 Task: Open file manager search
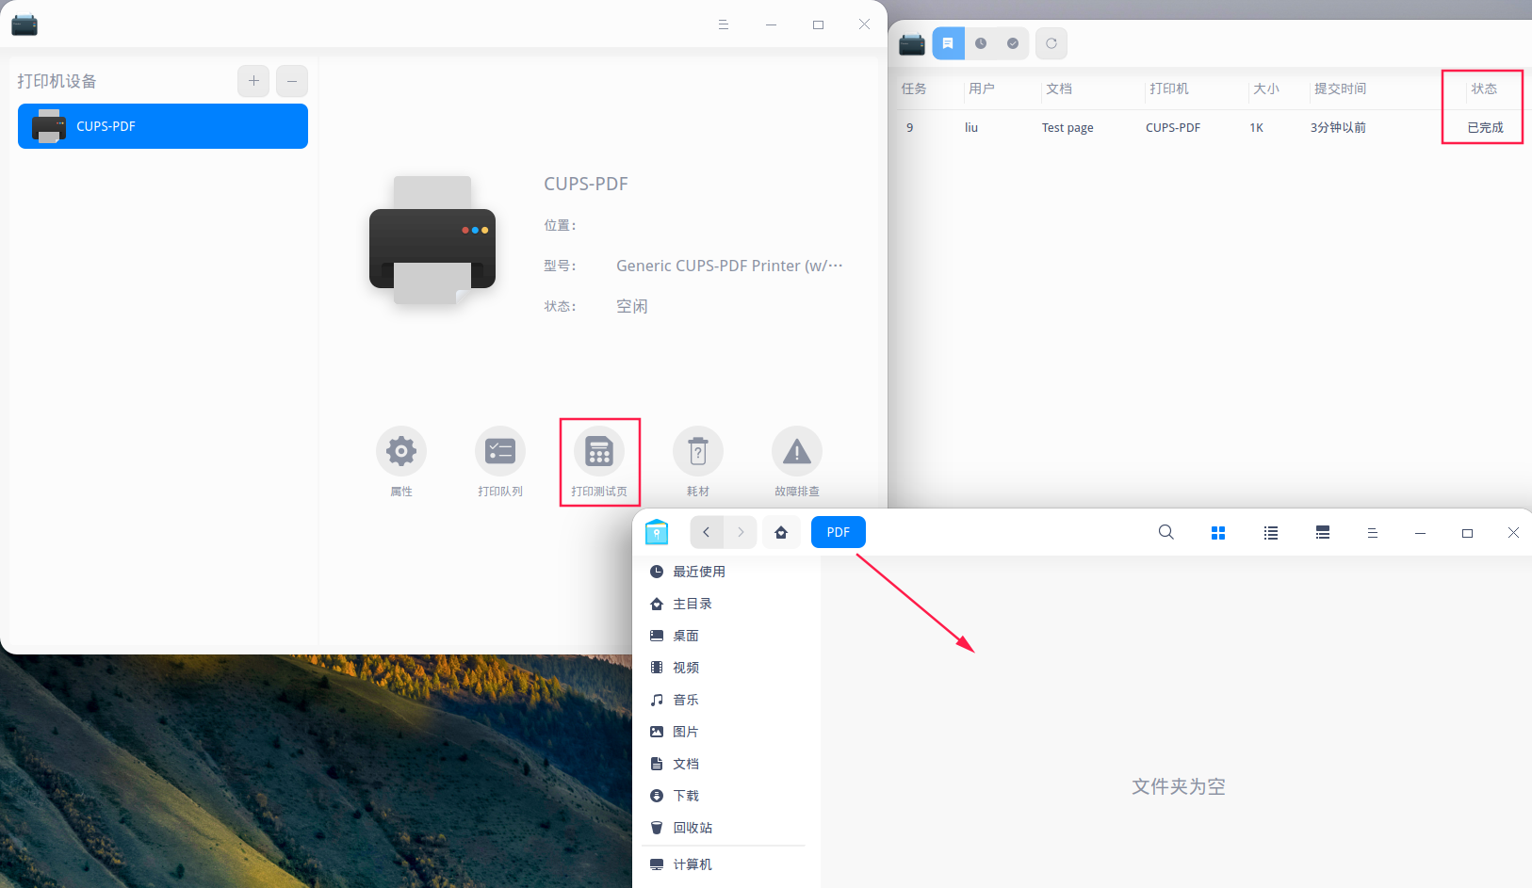pos(1166,532)
